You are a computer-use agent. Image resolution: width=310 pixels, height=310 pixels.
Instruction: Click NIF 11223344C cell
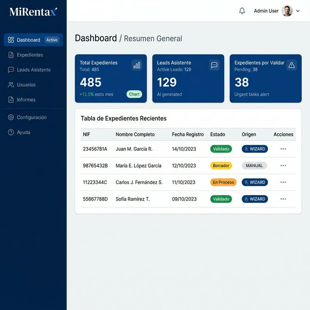pyautogui.click(x=95, y=182)
